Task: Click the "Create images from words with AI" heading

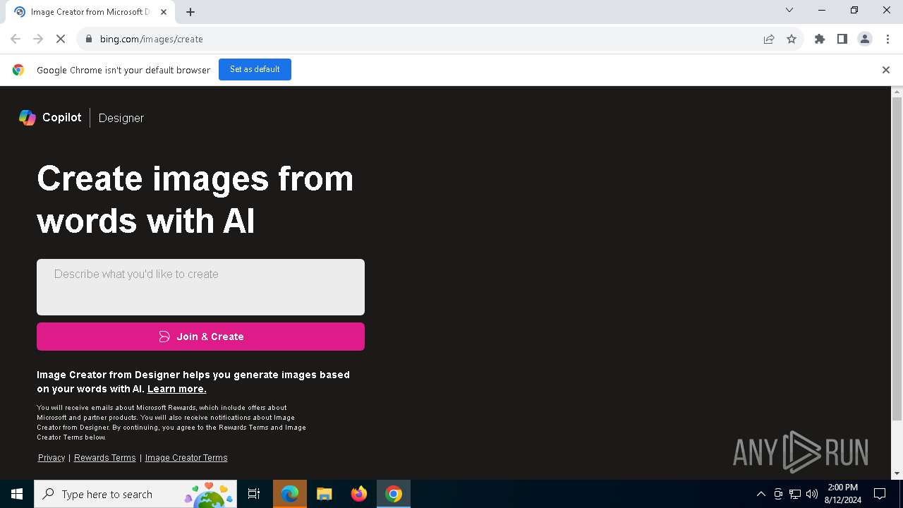Action: pos(195,200)
